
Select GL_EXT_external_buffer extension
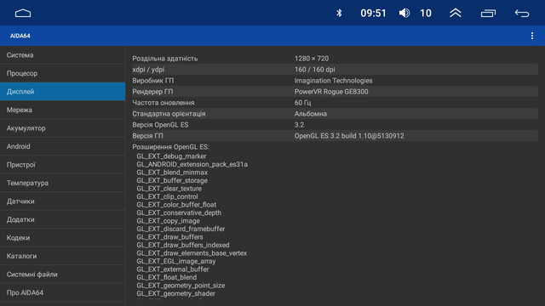click(173, 269)
